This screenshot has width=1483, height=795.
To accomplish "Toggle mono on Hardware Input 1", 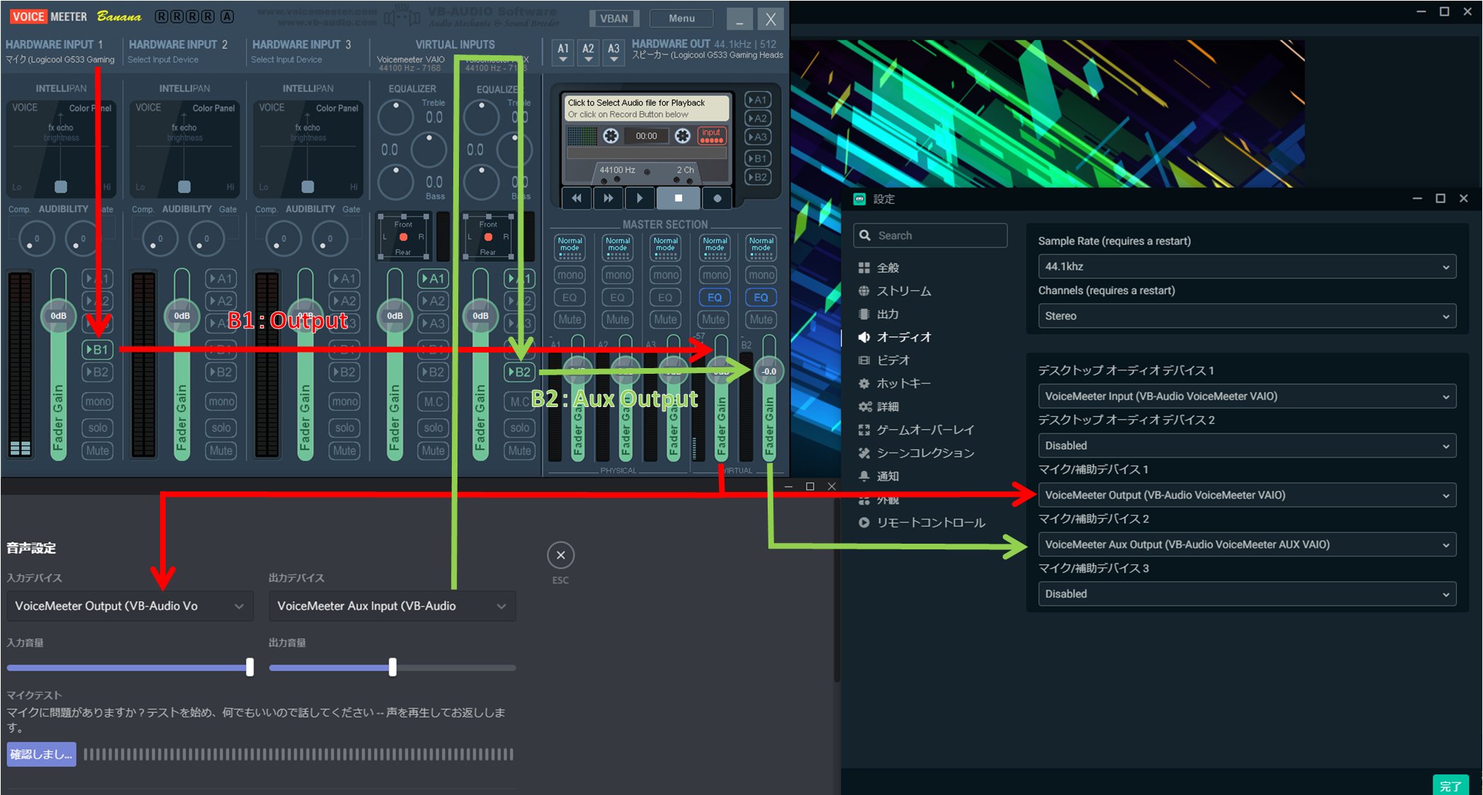I will coord(98,401).
